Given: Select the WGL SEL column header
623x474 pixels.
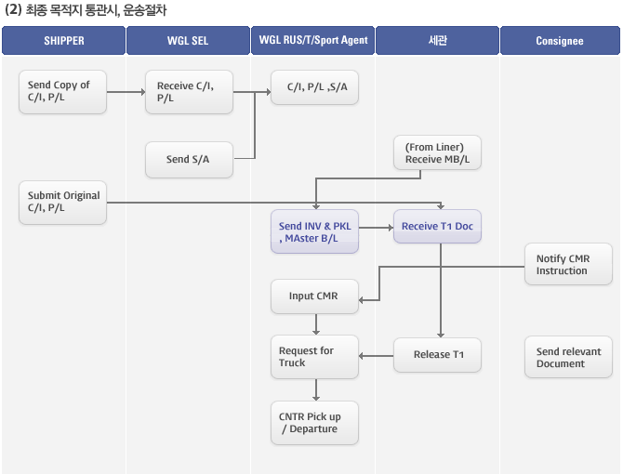Looking at the screenshot, I should pyautogui.click(x=188, y=41).
